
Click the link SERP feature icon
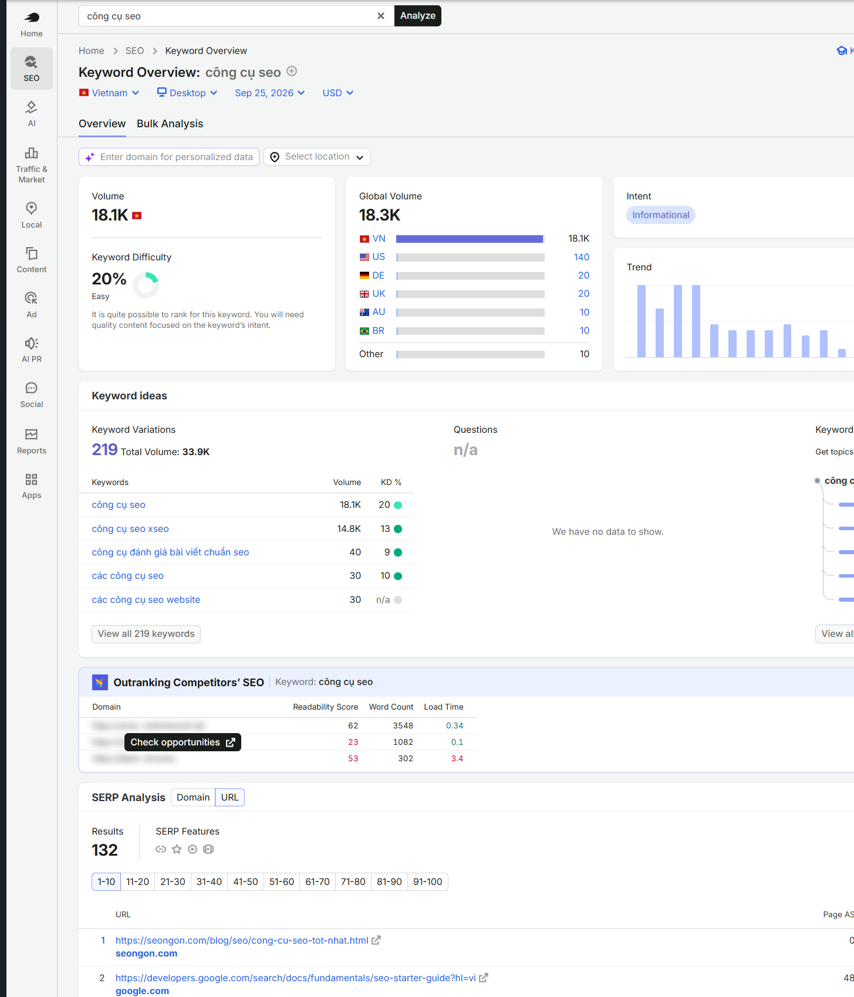point(161,849)
